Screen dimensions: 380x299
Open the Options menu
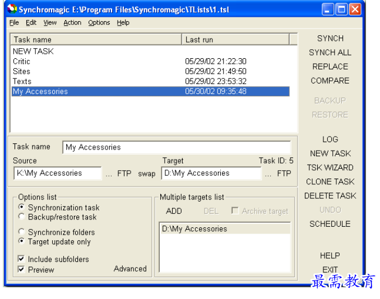pyautogui.click(x=99, y=22)
